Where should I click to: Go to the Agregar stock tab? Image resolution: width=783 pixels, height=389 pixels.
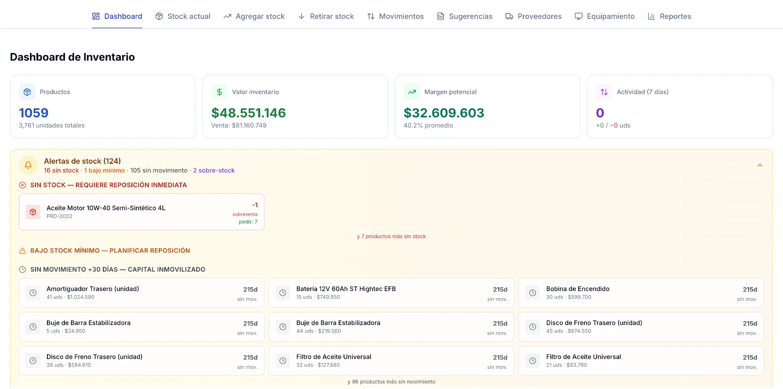point(254,16)
